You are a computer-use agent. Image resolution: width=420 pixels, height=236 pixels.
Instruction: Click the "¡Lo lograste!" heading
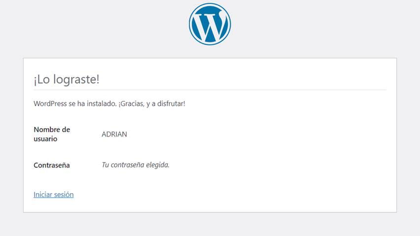click(x=67, y=80)
